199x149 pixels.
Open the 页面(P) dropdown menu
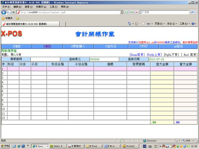tap(159, 24)
